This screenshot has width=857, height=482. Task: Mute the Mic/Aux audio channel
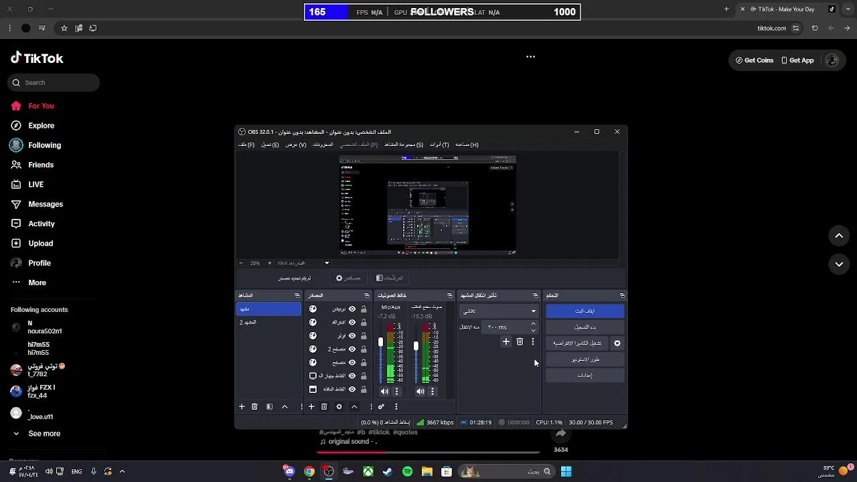[384, 392]
